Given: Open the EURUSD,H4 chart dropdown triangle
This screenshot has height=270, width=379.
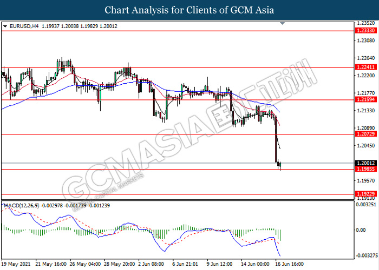Looking at the screenshot, I should (5, 26).
